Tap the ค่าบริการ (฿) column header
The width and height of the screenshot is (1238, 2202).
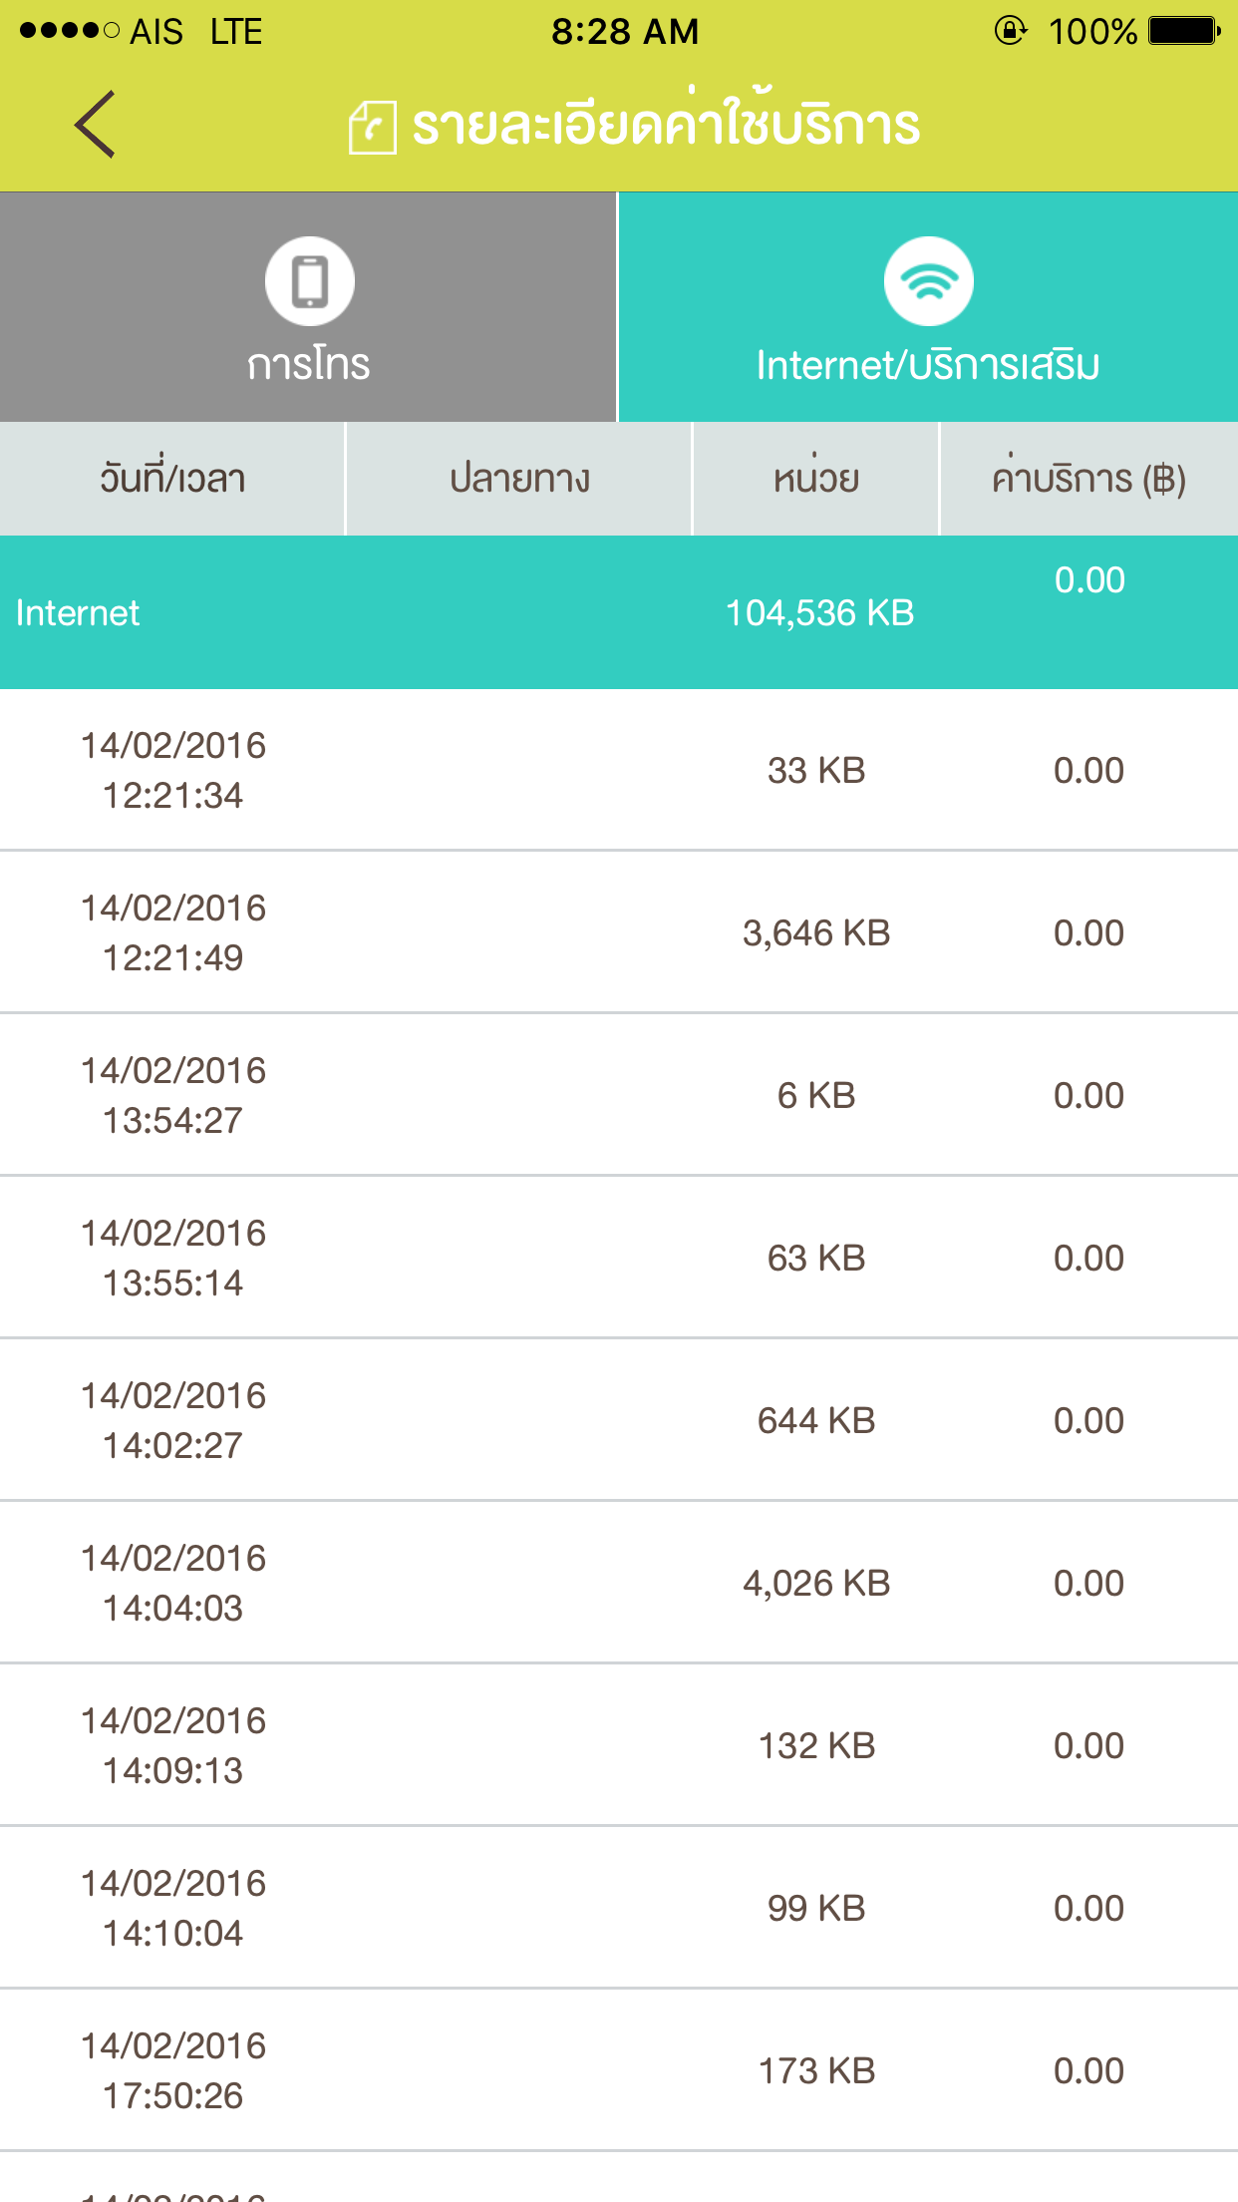pyautogui.click(x=1088, y=480)
